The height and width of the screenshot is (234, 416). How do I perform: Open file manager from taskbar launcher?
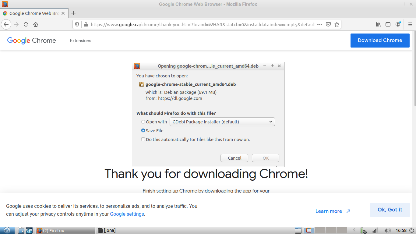[x=21, y=230]
